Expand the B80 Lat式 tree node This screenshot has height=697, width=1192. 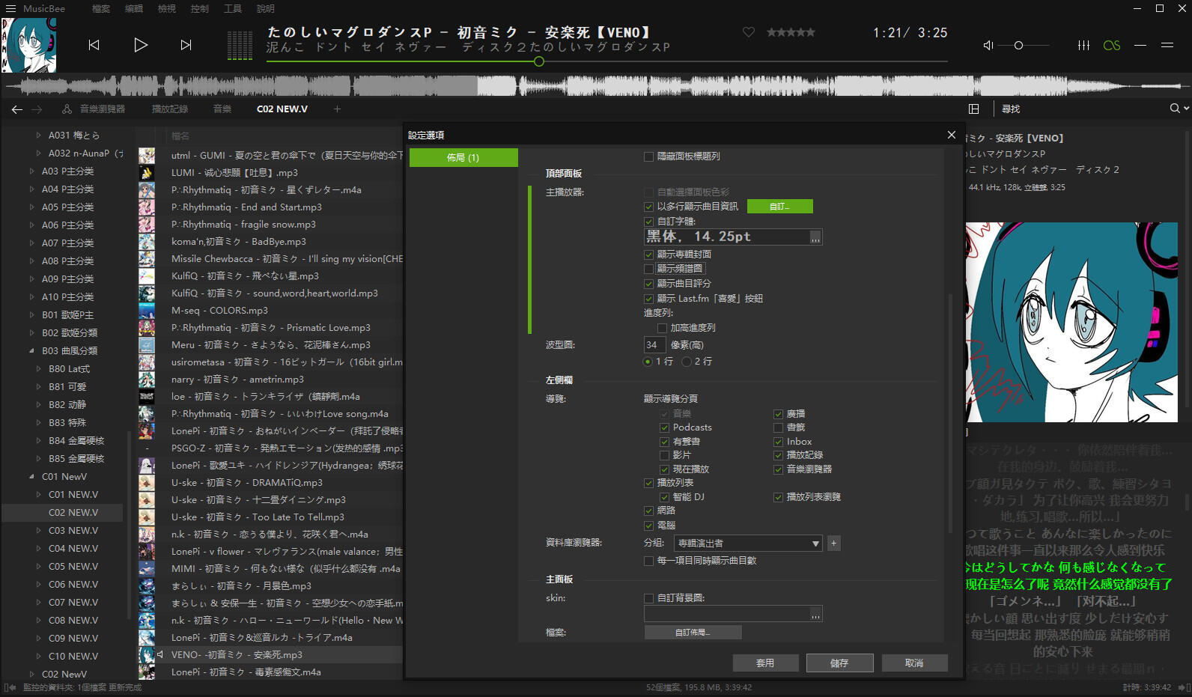coord(39,369)
